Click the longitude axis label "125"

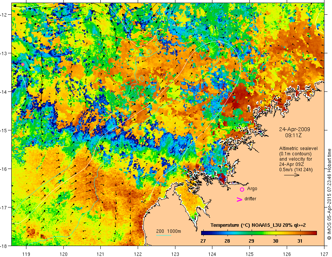pyautogui.click(x=250, y=254)
